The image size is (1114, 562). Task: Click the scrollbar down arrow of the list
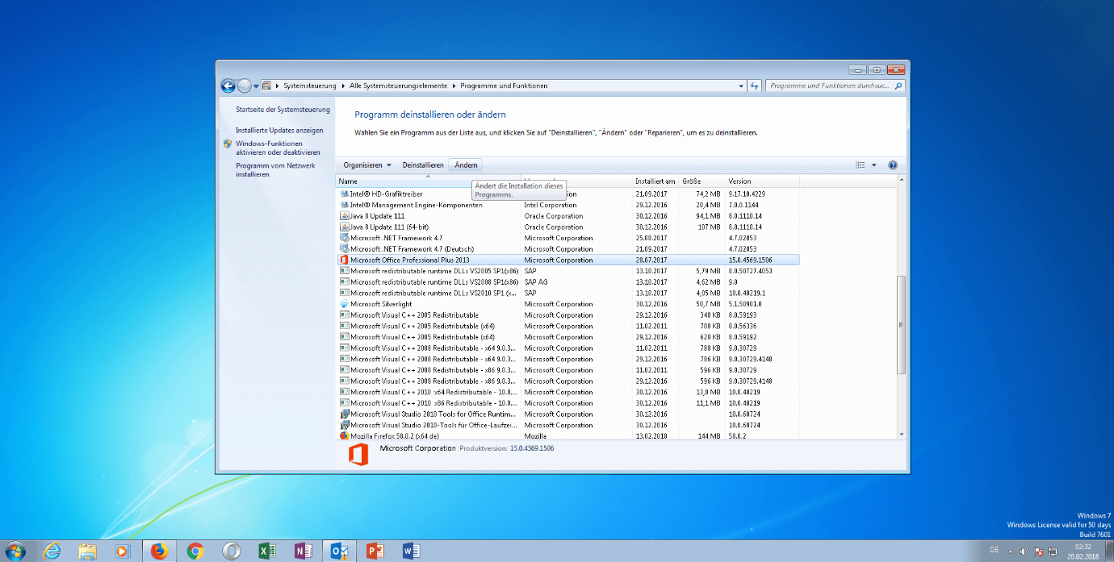coord(902,434)
